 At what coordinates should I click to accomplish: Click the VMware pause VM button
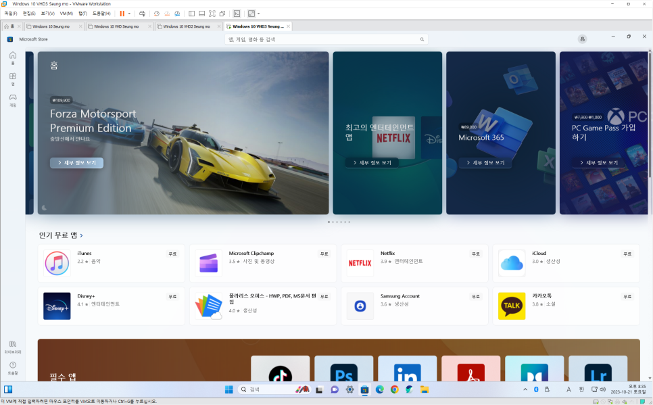[122, 14]
